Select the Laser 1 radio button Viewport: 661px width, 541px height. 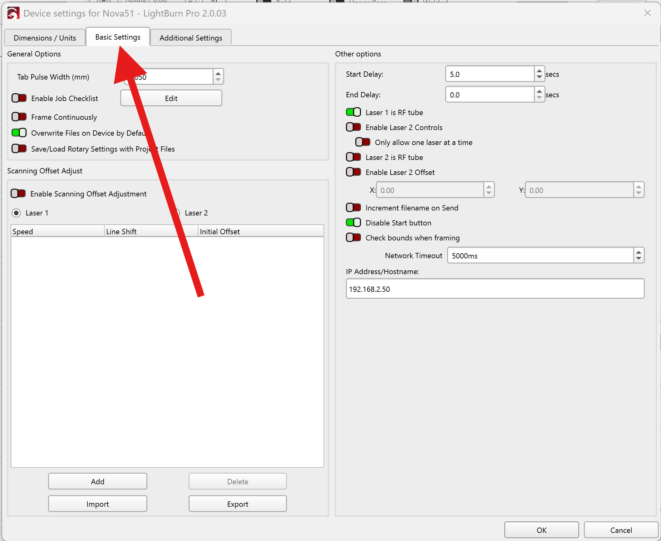(x=16, y=213)
